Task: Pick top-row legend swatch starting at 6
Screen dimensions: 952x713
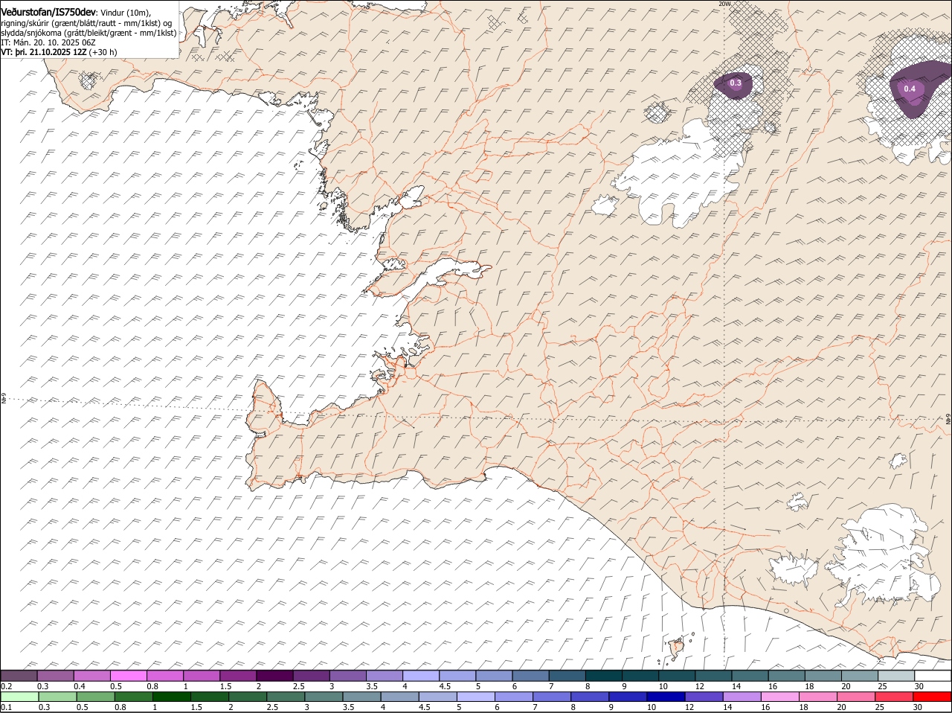Action: [531, 676]
